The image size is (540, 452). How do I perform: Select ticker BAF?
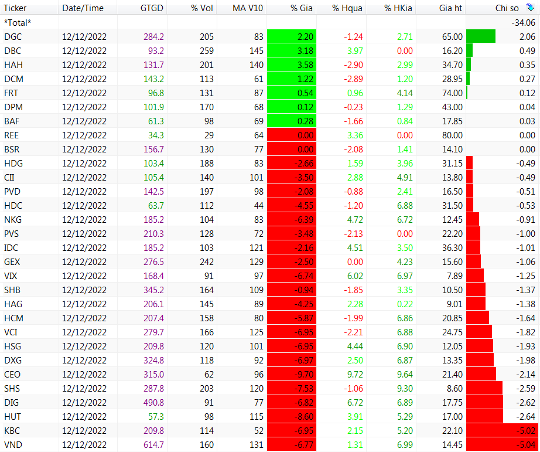(x=12, y=121)
